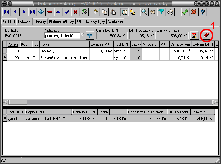This screenshot has width=221, height=164.
Task: Click the filter funnel icon
Action: point(161,12)
